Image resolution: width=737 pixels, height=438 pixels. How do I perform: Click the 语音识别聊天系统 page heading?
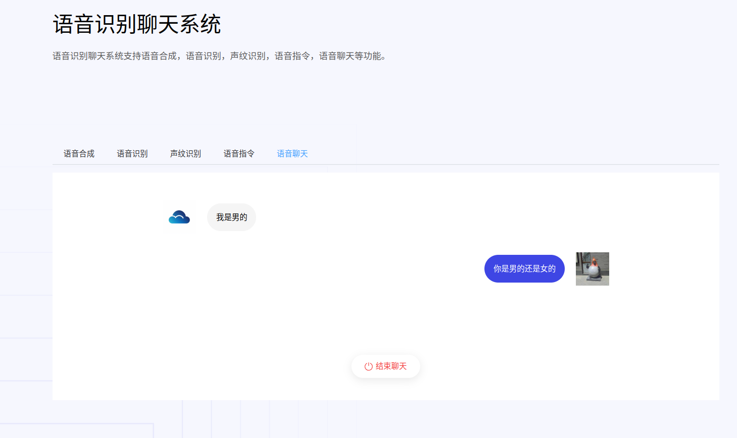pyautogui.click(x=137, y=24)
